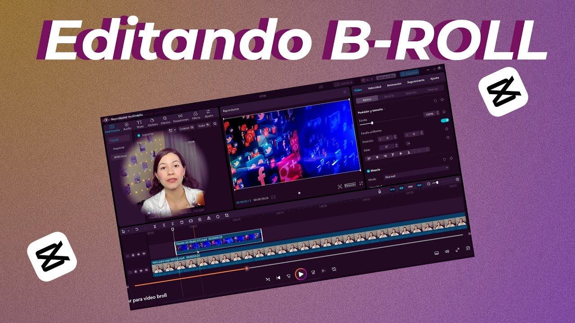
Task: Play the preview in the Reproductor
Action: 300,193
